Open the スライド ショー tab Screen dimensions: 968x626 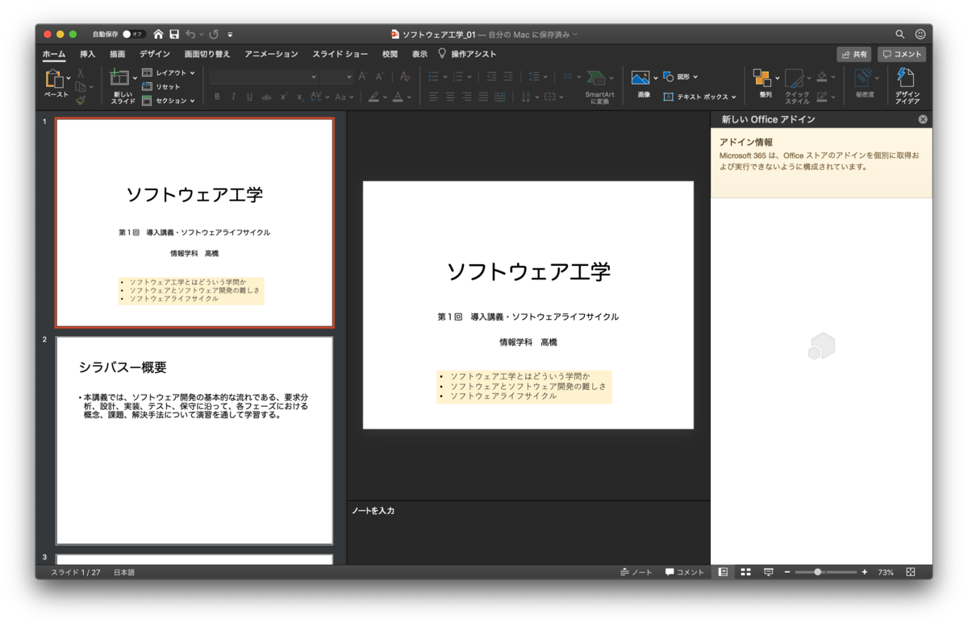[x=340, y=54]
